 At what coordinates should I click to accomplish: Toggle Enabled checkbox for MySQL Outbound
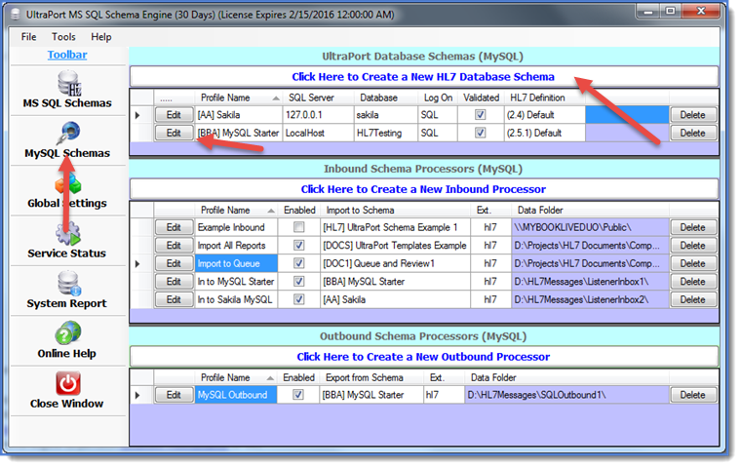[298, 395]
